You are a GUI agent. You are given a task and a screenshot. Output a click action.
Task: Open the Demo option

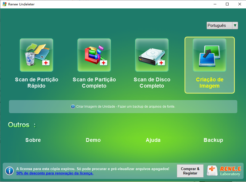point(93,140)
